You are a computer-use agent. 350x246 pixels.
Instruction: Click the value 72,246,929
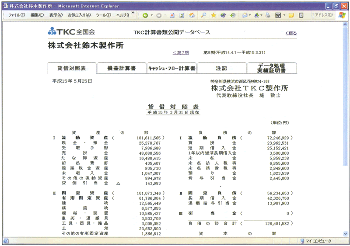(278, 138)
